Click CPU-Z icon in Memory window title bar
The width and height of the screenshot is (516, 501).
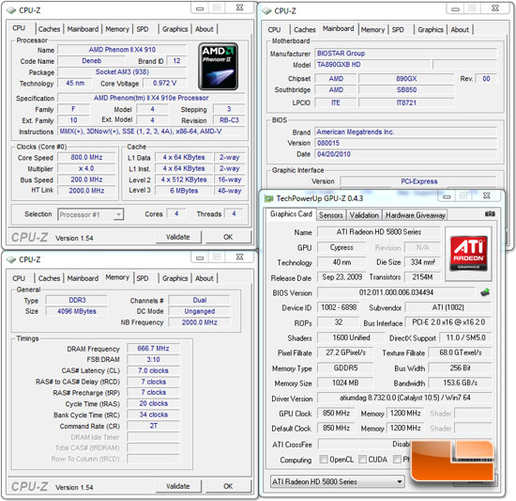point(11,259)
